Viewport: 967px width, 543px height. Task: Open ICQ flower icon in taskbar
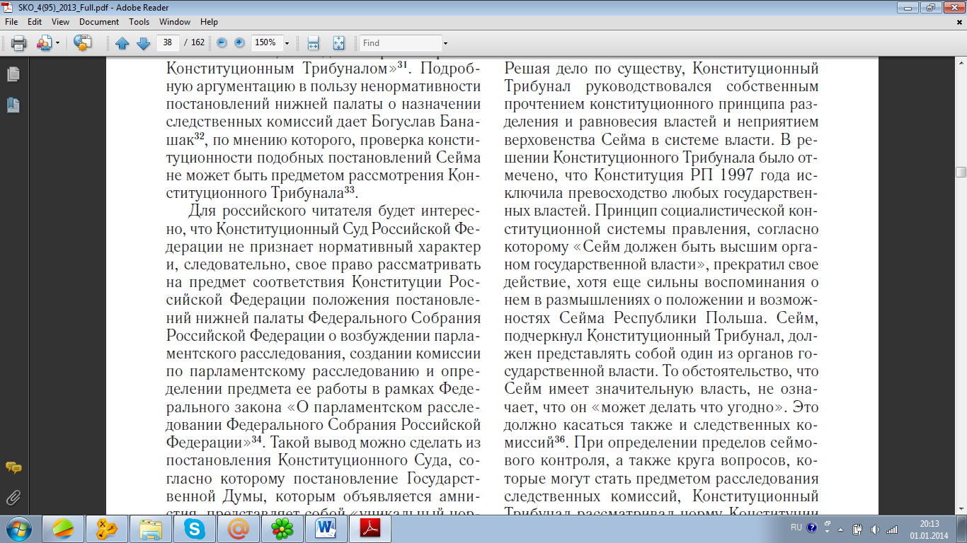(x=282, y=528)
